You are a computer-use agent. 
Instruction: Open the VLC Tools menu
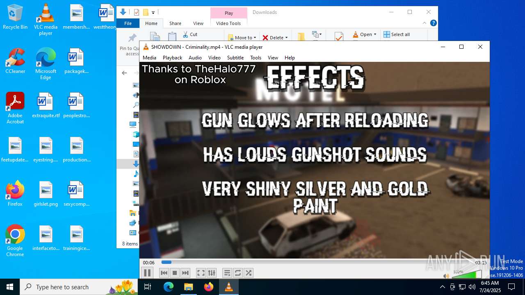click(x=256, y=58)
